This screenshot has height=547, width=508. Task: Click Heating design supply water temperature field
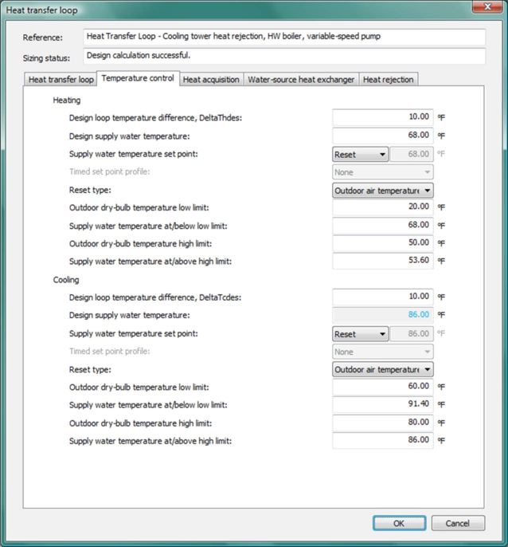point(382,136)
